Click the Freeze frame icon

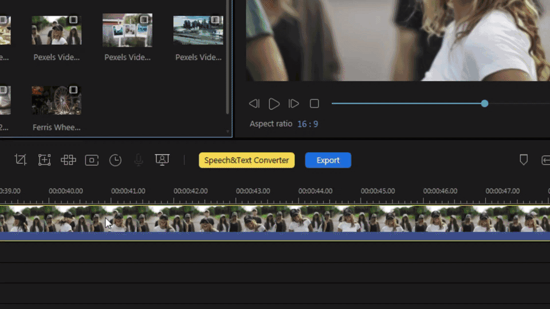[92, 160]
